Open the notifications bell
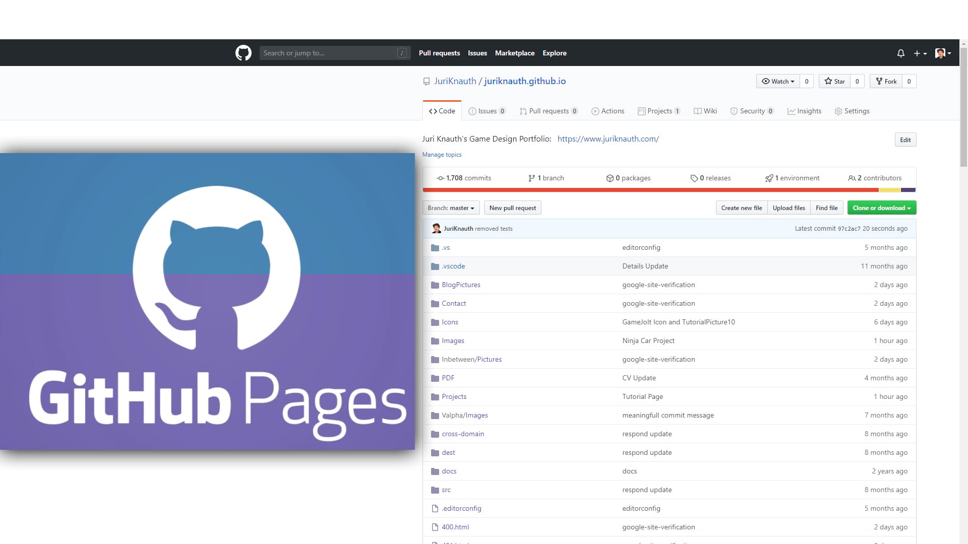The height and width of the screenshot is (544, 968). tap(900, 53)
